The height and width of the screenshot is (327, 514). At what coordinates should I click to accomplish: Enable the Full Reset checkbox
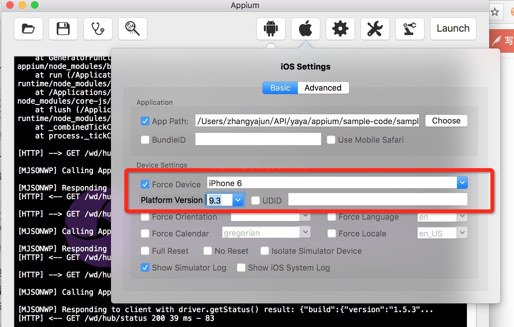click(145, 251)
